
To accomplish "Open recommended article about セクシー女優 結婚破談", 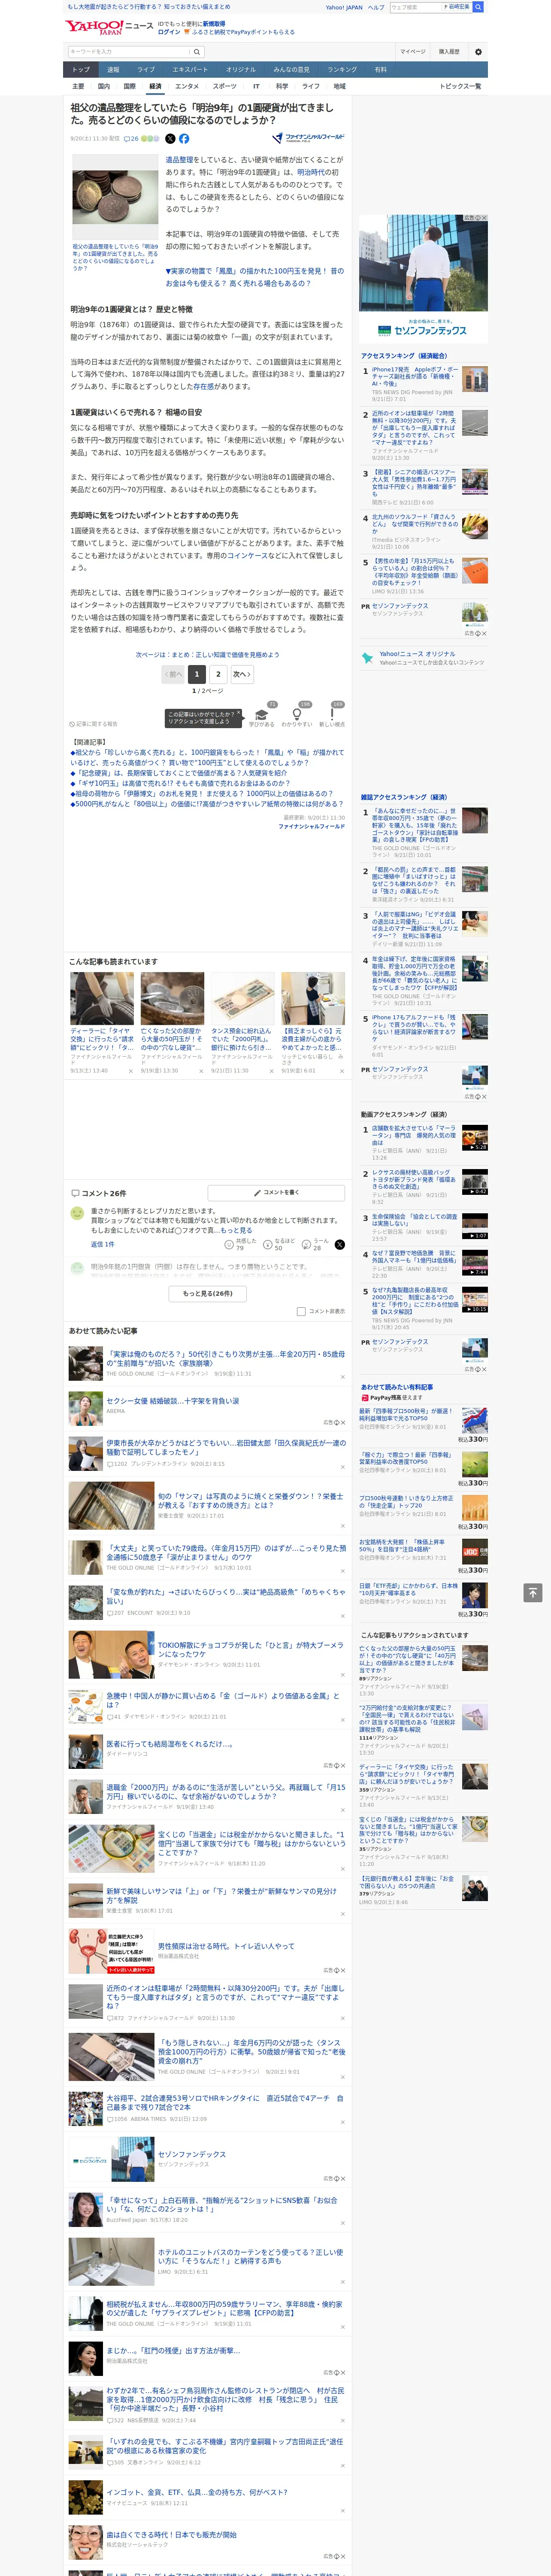I will 172,1401.
